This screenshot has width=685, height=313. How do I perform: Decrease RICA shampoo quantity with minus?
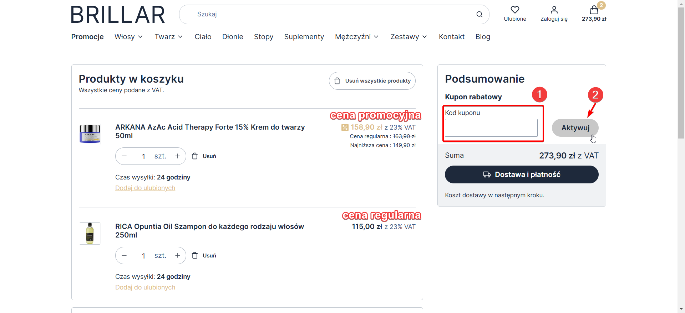(124, 256)
